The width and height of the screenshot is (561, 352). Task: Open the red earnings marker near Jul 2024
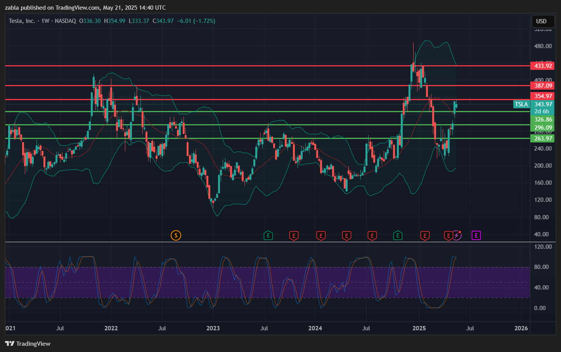[x=372, y=235]
